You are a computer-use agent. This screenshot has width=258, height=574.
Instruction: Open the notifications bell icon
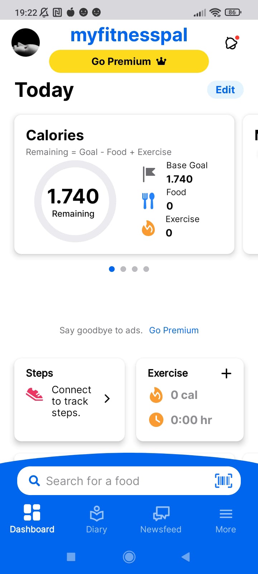tap(231, 43)
